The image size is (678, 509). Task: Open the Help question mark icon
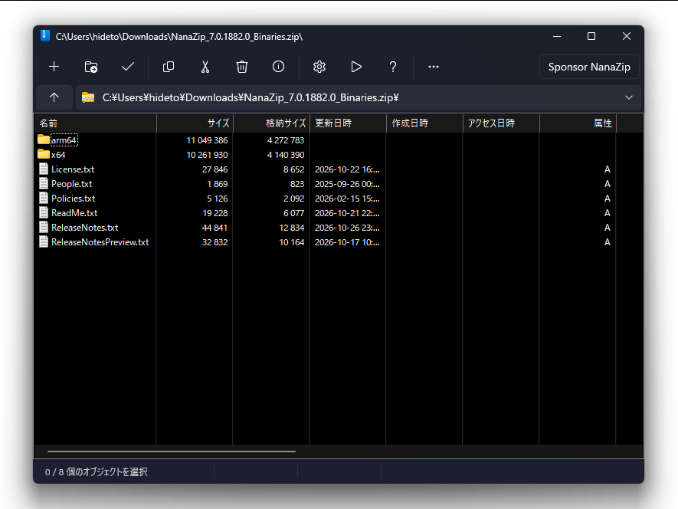coord(392,67)
